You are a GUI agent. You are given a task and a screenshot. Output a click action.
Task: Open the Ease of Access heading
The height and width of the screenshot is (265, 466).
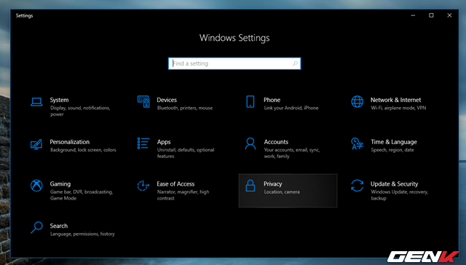point(175,184)
